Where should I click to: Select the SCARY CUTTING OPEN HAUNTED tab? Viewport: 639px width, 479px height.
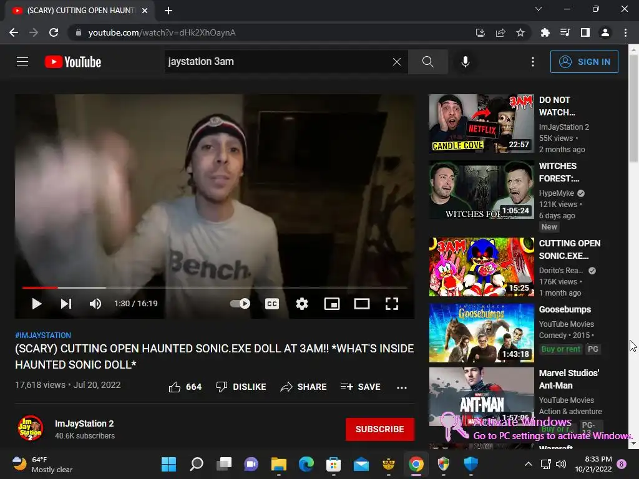80,11
